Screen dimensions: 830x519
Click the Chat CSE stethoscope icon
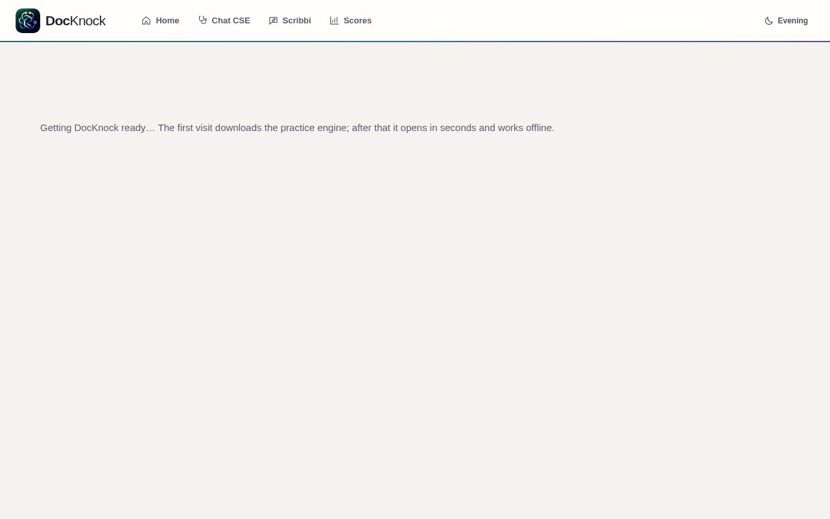202,21
